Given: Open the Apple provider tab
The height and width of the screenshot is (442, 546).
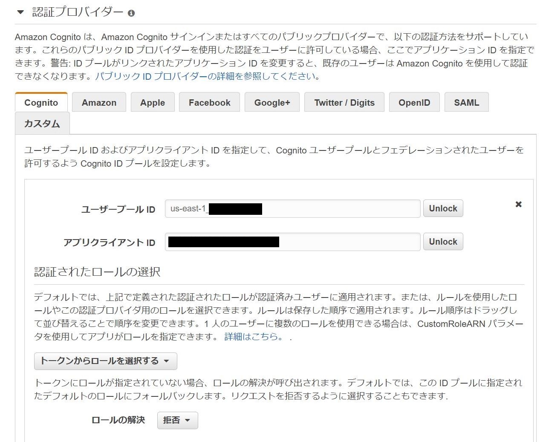Looking at the screenshot, I should click(x=153, y=103).
